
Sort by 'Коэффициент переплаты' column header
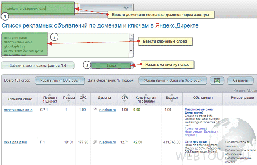(146, 99)
